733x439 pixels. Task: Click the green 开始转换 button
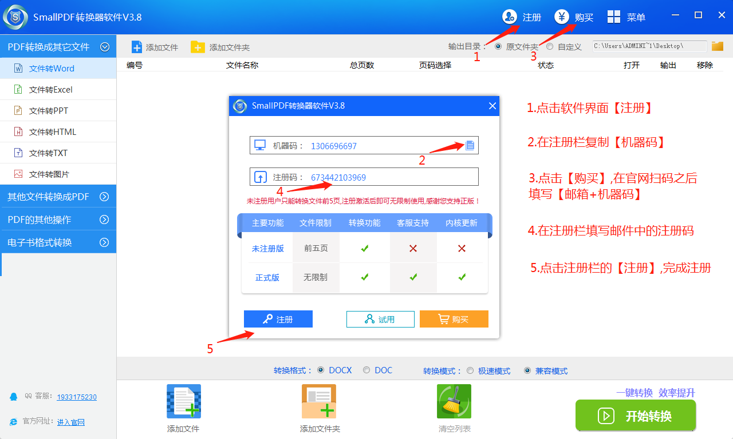636,416
